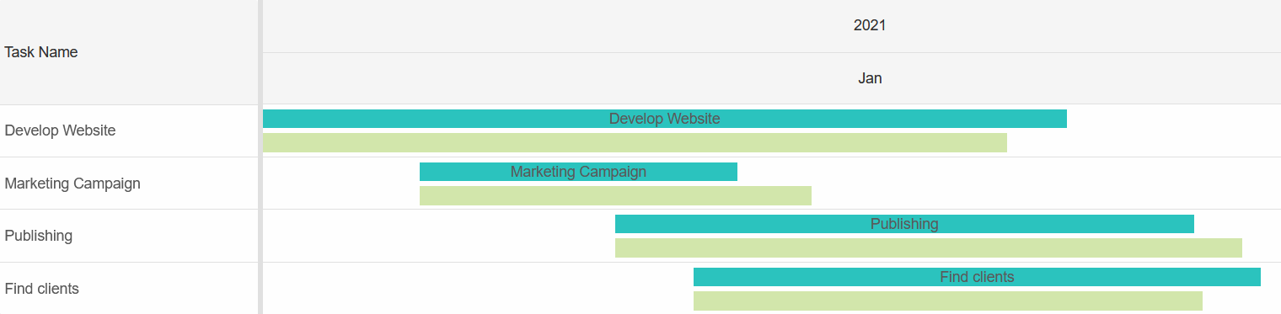This screenshot has width=1281, height=314.
Task: Click the 2021 year timeline header
Action: [870, 25]
